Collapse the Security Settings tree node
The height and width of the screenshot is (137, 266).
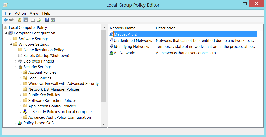pos(16,67)
